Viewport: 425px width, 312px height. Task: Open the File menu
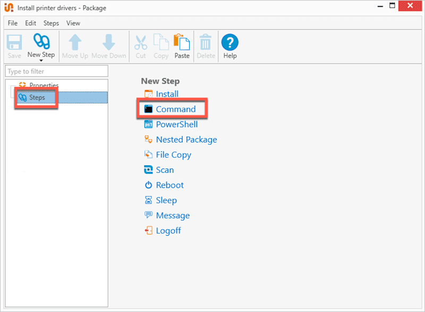point(12,23)
